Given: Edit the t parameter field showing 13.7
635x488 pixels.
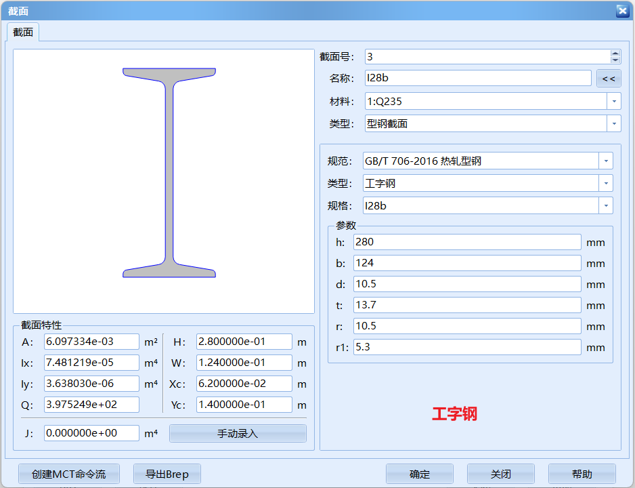Looking at the screenshot, I should pos(467,305).
